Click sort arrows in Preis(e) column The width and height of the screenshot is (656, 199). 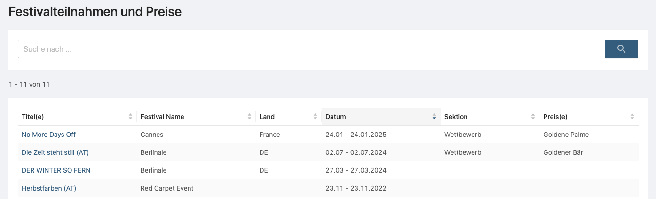tap(632, 117)
